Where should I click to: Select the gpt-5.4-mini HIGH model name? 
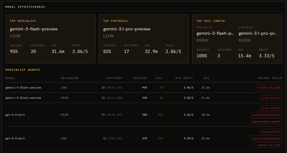(x=15, y=115)
